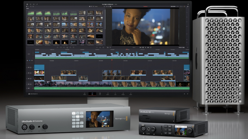Open the Color page icon
248x139 pixels.
click(115, 94)
